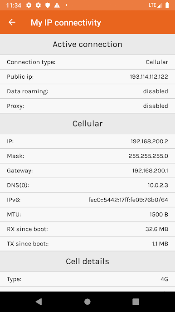The image size is (175, 312).
Task: Tap the Gateway 192.168.200.1 row
Action: click(x=87, y=171)
